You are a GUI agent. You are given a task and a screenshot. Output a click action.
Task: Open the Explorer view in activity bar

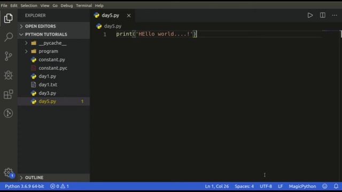[9, 18]
